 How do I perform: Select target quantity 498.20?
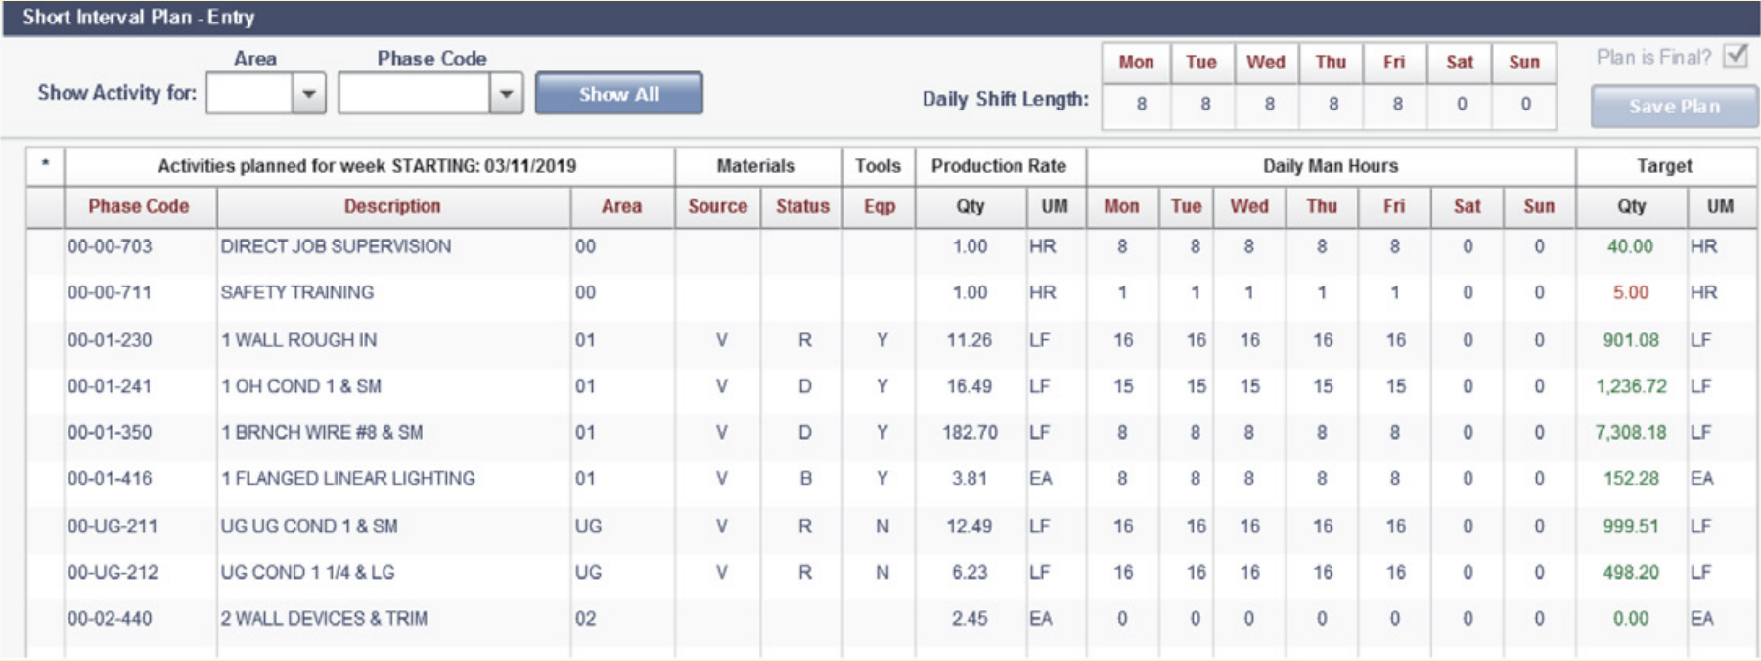click(x=1631, y=573)
